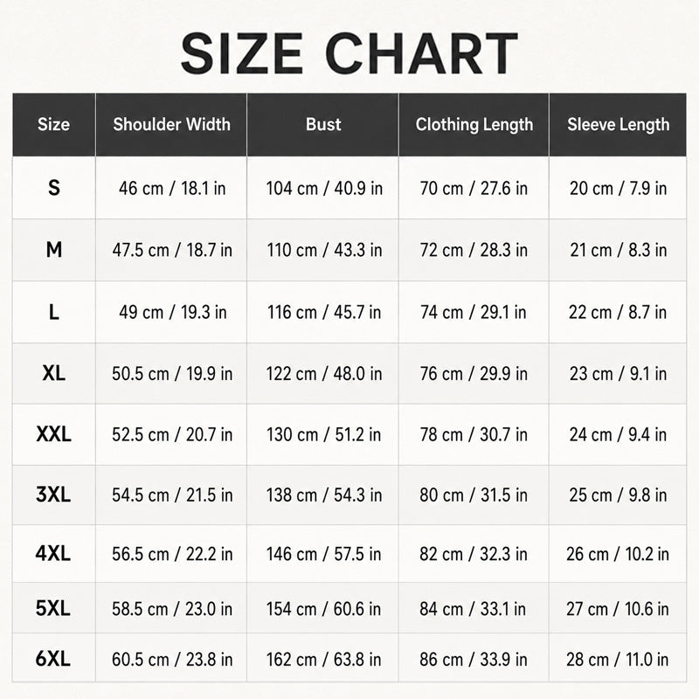Select the 5XL size row label
699x699 pixels.
[53, 608]
